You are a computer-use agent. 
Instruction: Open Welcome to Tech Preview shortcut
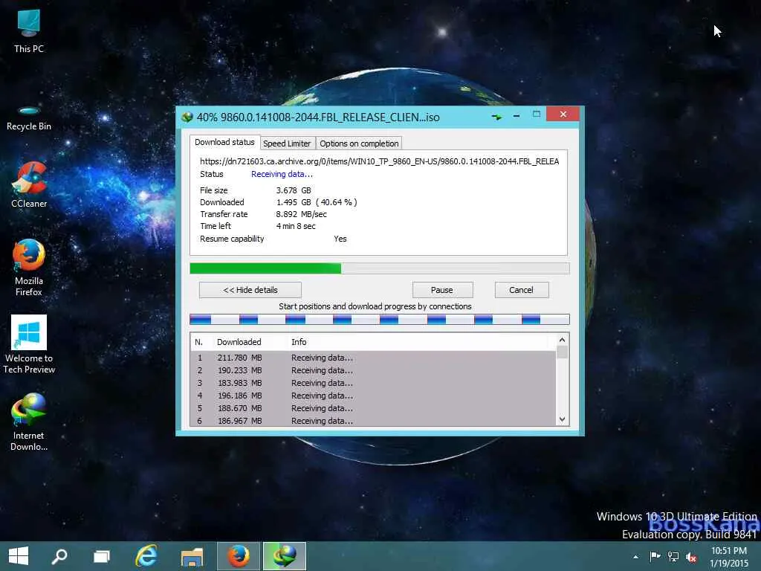click(29, 345)
